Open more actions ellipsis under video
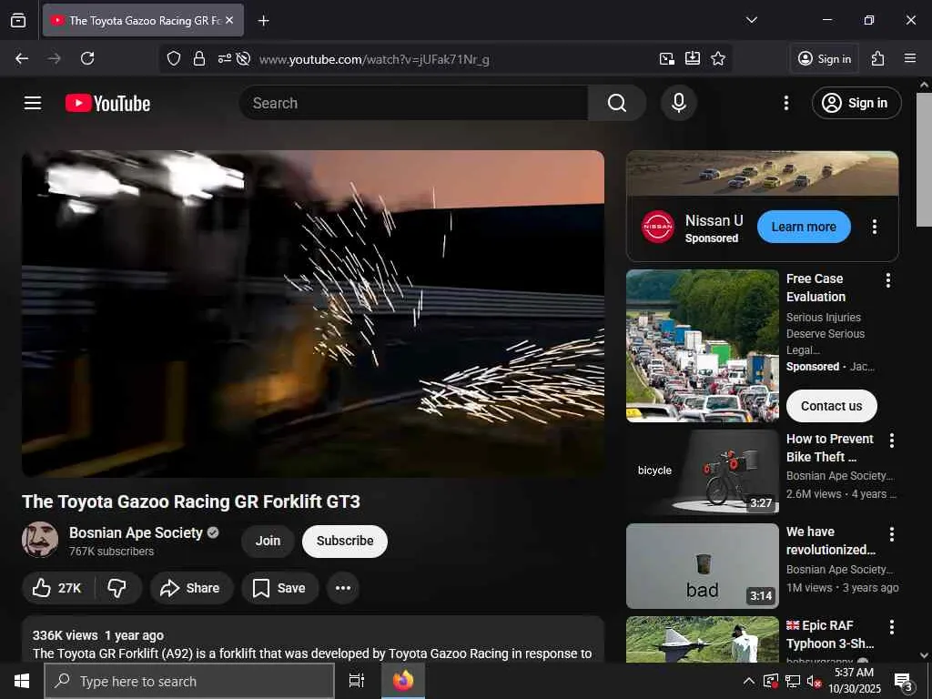The image size is (932, 699). pyautogui.click(x=343, y=588)
